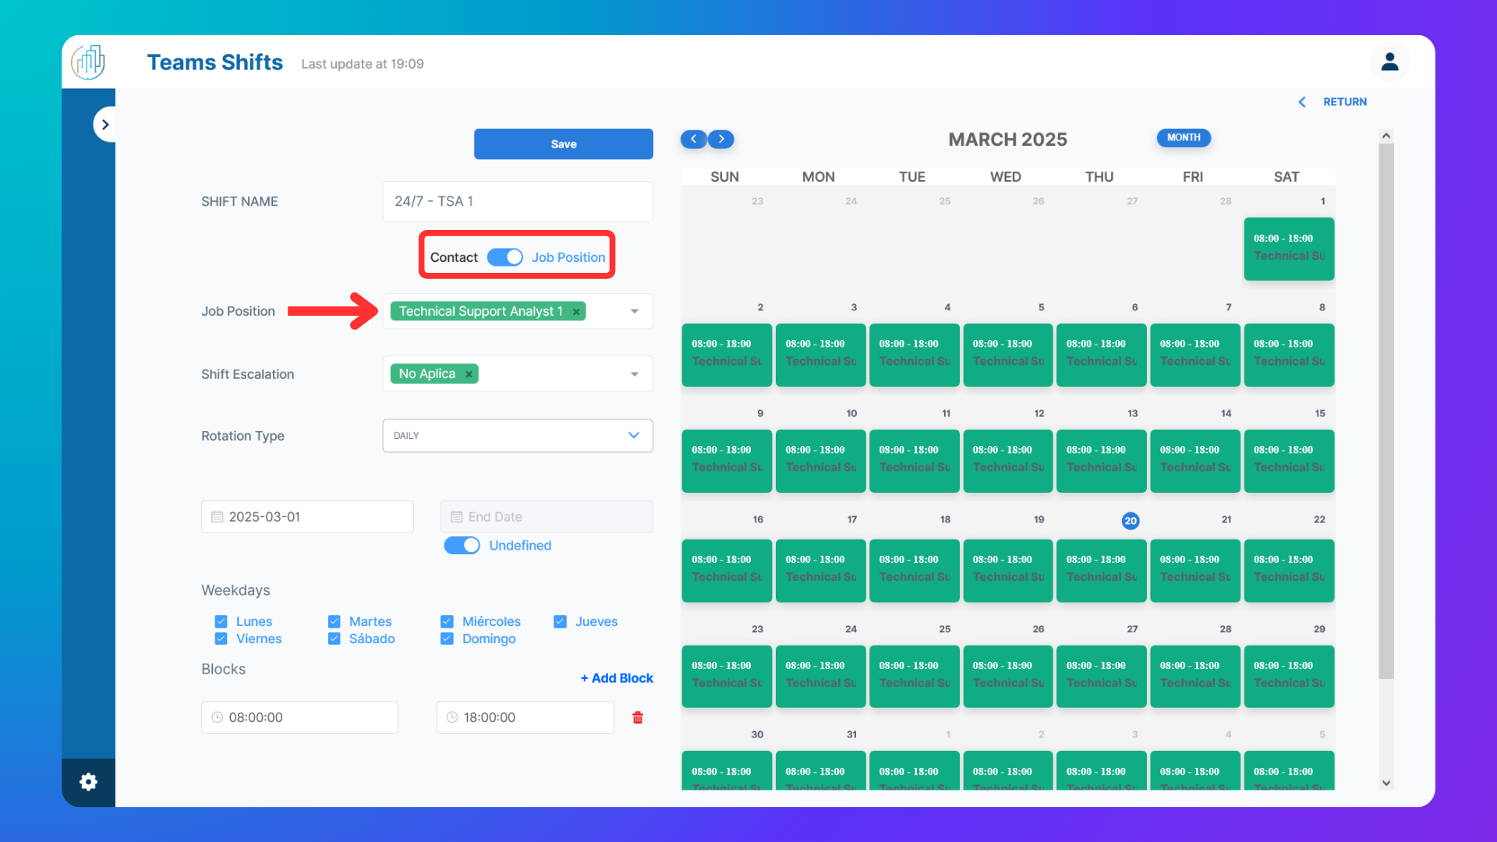Click the RETURN link
This screenshot has width=1497, height=842.
1344,102
